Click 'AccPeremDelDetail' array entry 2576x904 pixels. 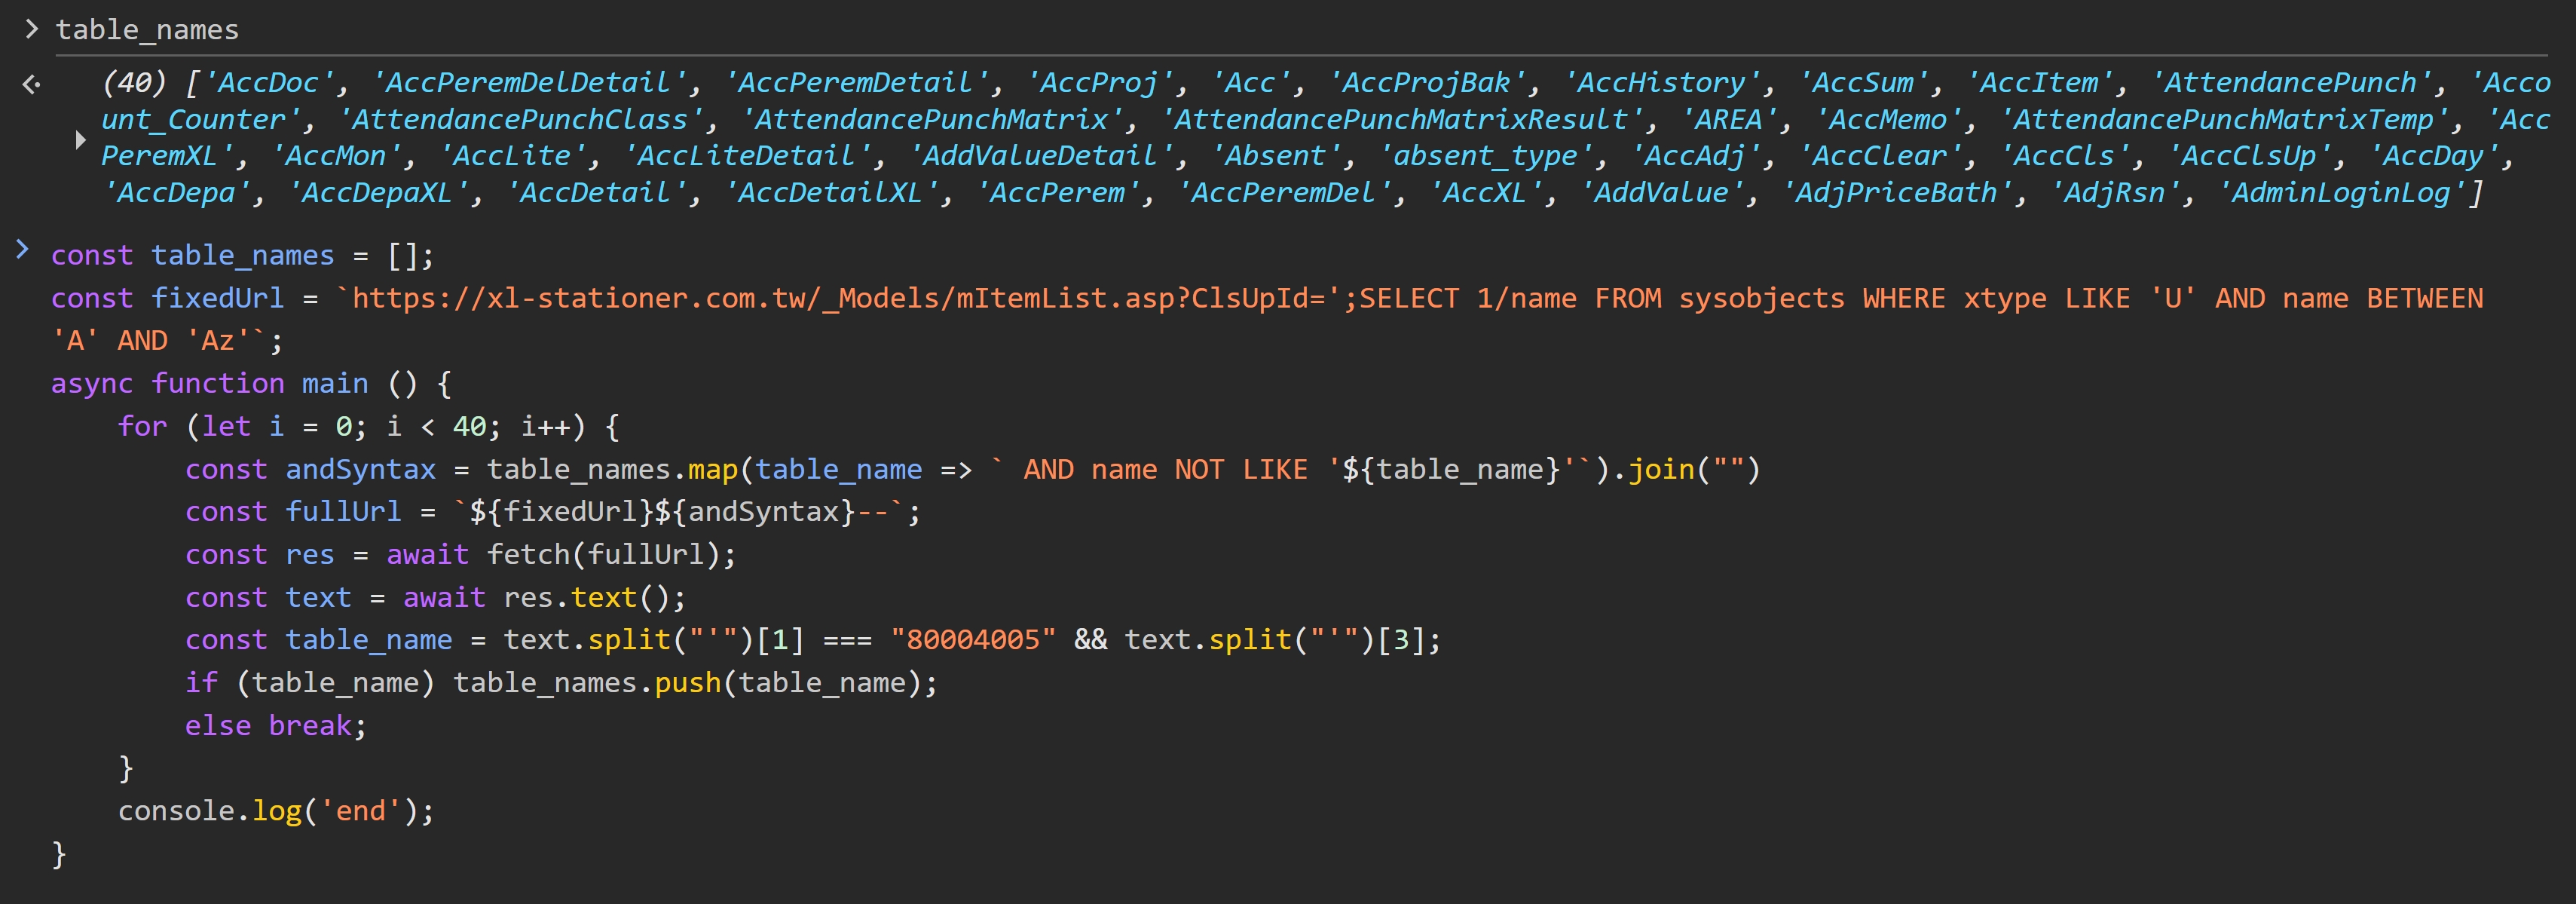click(529, 83)
